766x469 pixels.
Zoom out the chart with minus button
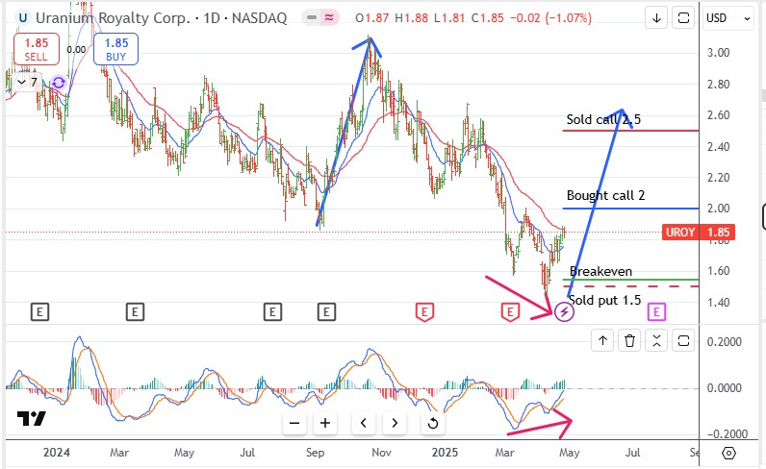(294, 423)
